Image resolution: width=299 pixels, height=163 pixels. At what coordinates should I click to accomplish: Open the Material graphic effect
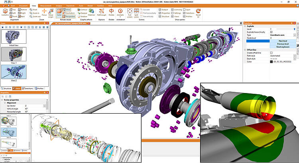(91, 11)
